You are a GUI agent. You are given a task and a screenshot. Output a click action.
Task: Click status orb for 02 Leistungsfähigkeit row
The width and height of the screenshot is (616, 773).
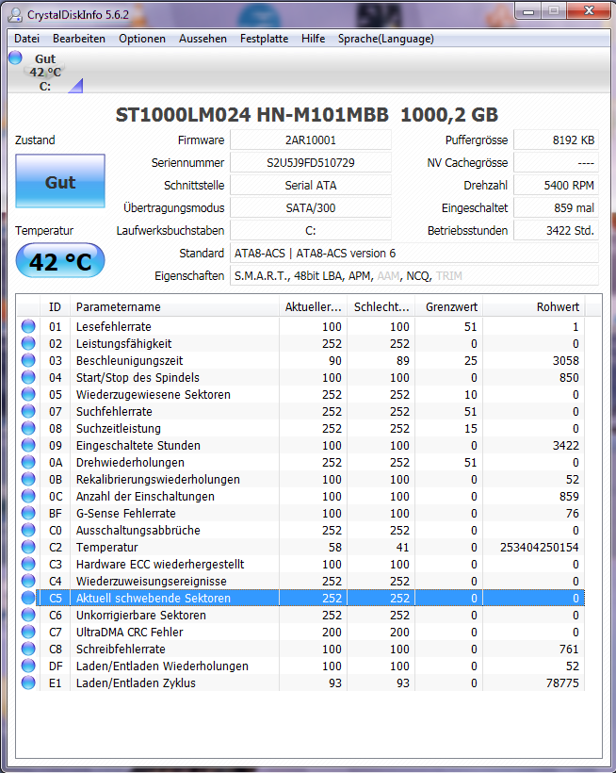click(28, 343)
